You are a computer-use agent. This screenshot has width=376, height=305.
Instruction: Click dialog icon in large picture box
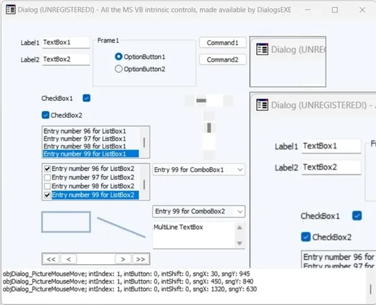tap(262, 105)
